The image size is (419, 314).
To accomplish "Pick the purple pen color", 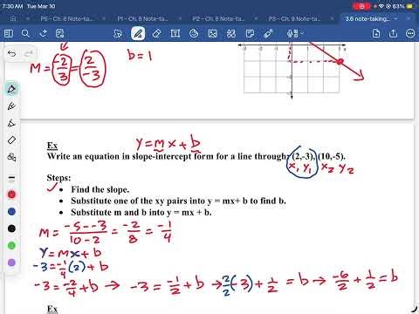I will point(11,263).
